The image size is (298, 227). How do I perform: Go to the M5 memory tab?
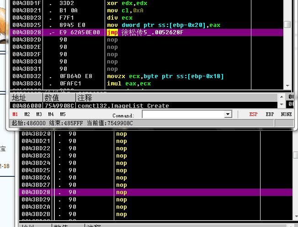[x=63, y=114]
